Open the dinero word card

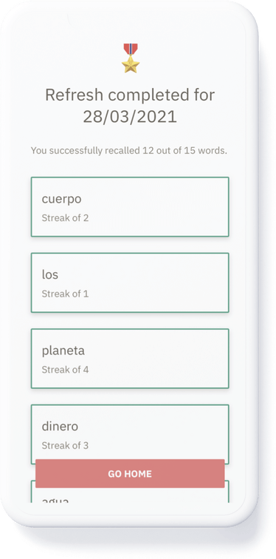coord(130,434)
